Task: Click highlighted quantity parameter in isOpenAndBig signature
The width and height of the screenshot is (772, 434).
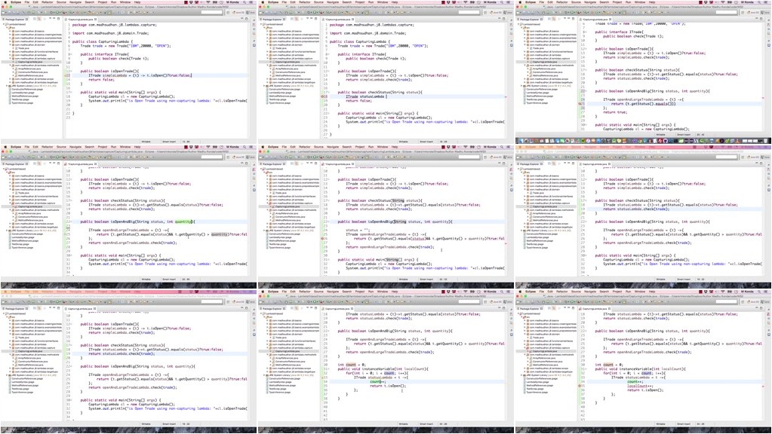Action: 183,222
